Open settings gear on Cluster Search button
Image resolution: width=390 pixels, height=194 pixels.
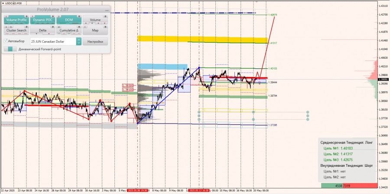pos(26,26)
